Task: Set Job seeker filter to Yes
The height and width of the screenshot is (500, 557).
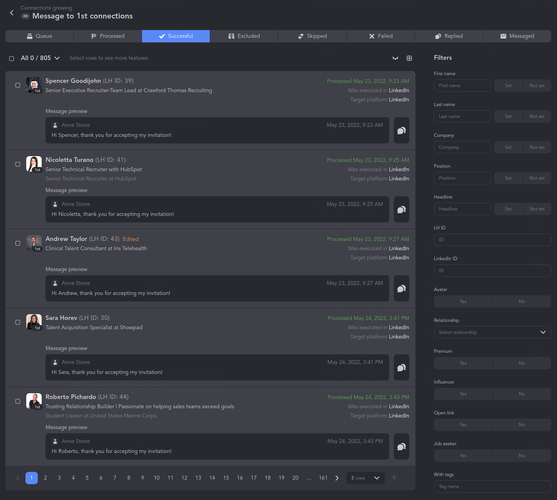Action: tap(463, 456)
